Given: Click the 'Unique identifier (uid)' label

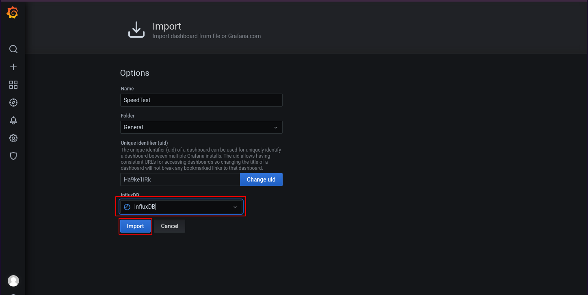Looking at the screenshot, I should pos(145,143).
